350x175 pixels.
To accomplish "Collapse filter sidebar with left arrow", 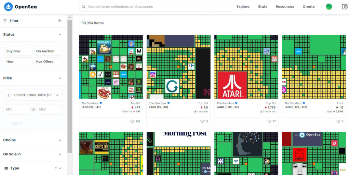I will [60, 21].
